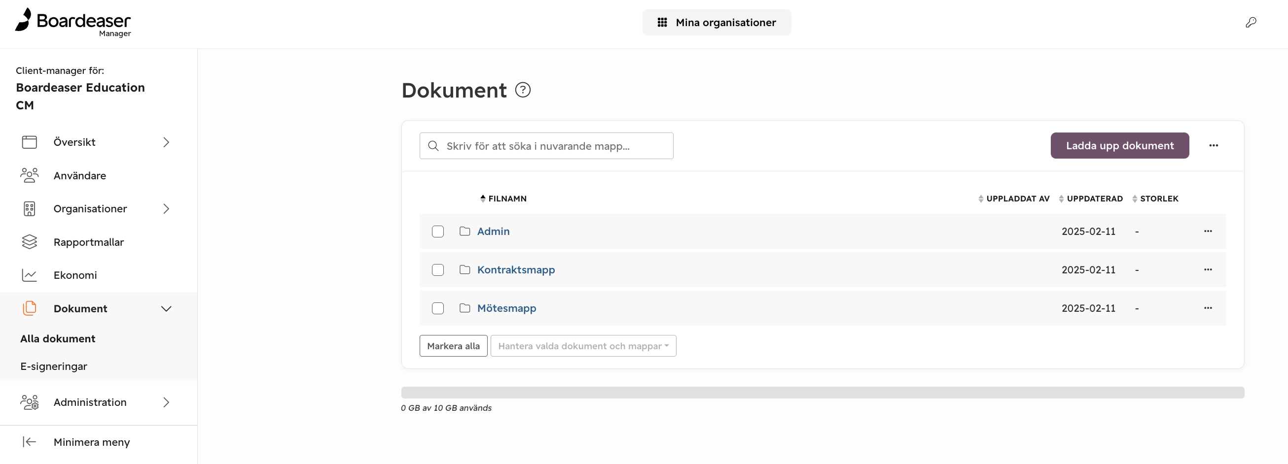1288x464 pixels.
Task: Click the key icon in top right
Action: [1251, 23]
